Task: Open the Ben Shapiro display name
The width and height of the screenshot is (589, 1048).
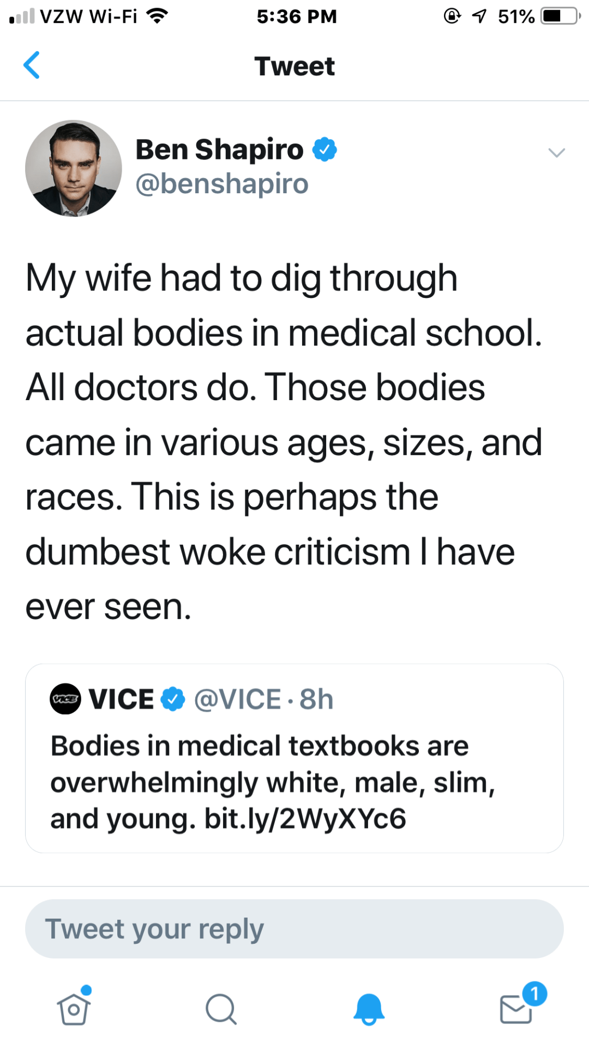Action: coord(219,150)
